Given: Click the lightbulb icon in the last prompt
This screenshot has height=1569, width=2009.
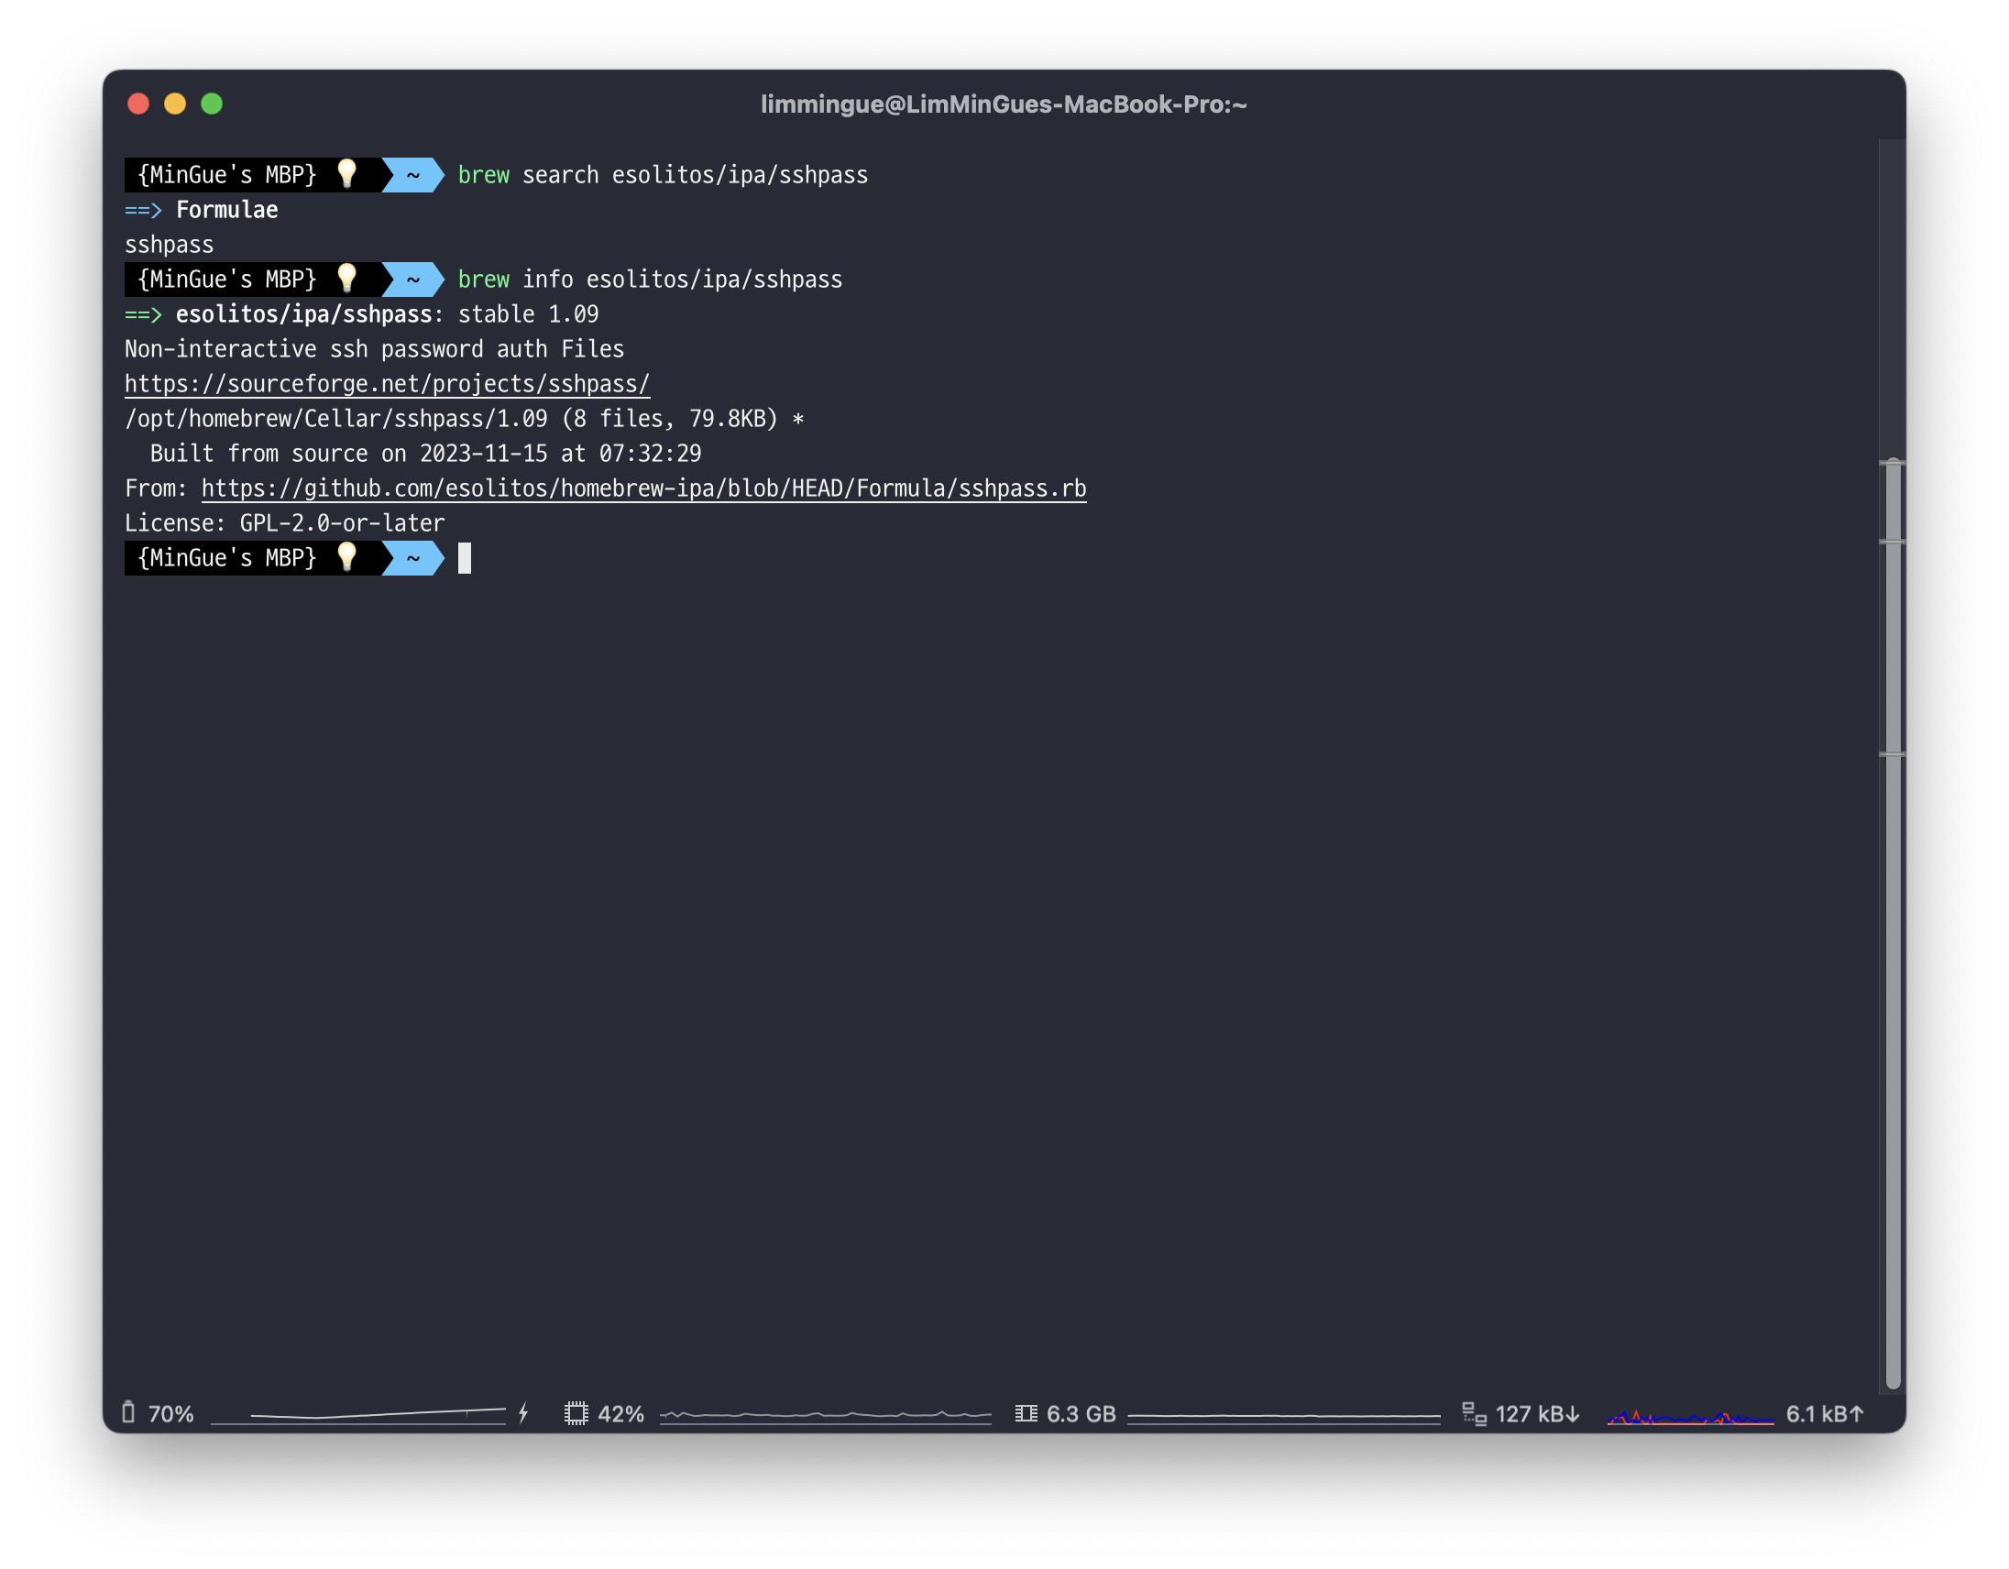Looking at the screenshot, I should [x=346, y=557].
